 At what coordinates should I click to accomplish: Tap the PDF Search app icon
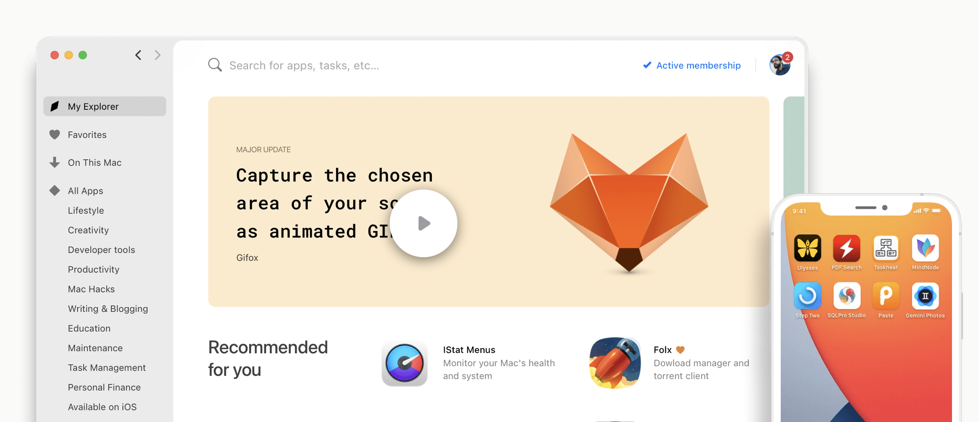click(x=846, y=249)
